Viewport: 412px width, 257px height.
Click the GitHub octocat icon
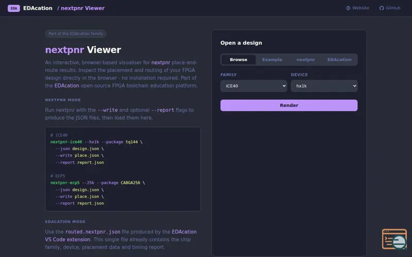point(382,8)
